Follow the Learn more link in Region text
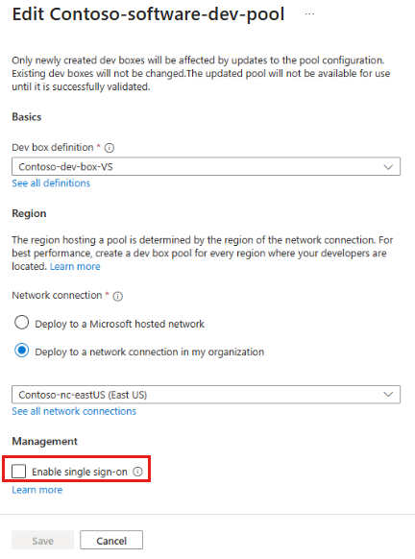Image resolution: width=415 pixels, height=559 pixels. click(75, 267)
